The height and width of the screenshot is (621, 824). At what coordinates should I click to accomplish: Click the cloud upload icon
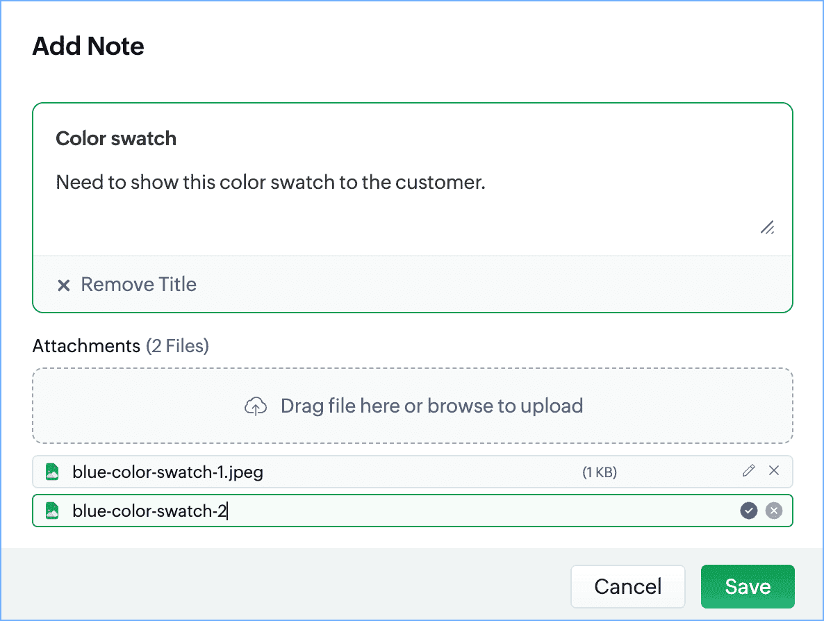click(x=256, y=406)
